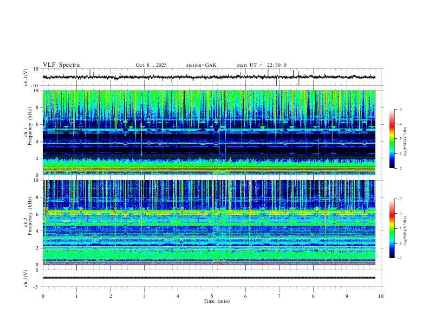Click time axis tick label '5'
Viewport: 429px width, 332px height.
tap(212, 296)
